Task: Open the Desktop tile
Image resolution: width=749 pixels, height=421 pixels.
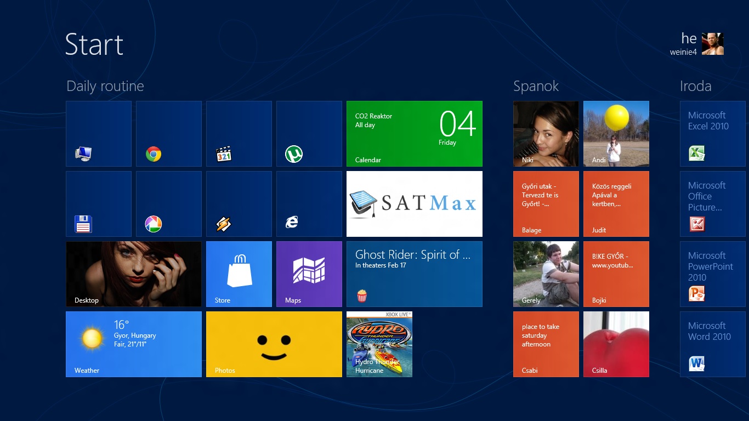Action: pyautogui.click(x=134, y=274)
